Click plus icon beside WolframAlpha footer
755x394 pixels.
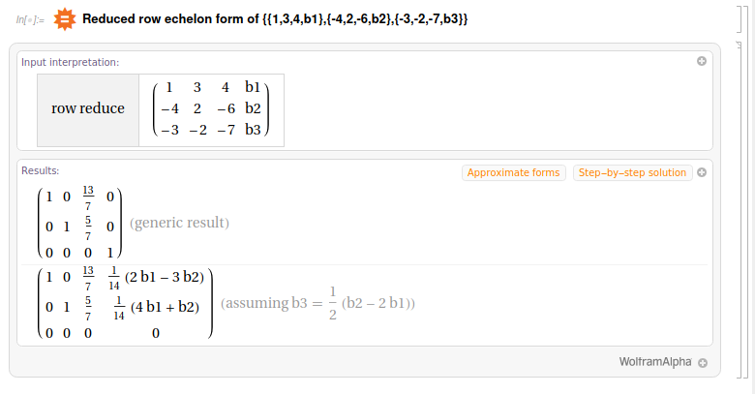coord(703,363)
